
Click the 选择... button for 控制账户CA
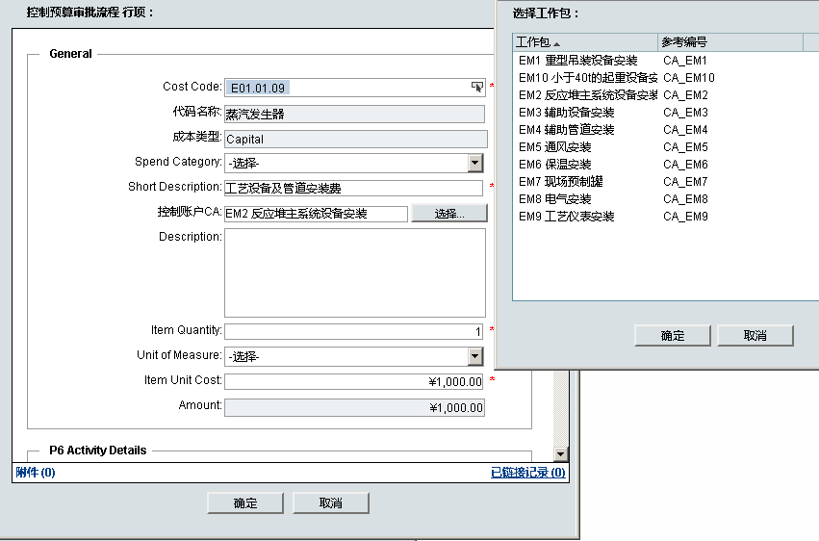click(449, 213)
